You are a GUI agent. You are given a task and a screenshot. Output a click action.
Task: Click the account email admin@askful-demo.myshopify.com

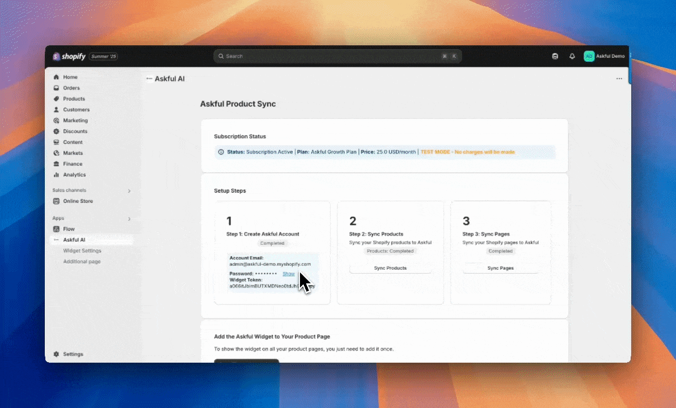click(x=270, y=264)
